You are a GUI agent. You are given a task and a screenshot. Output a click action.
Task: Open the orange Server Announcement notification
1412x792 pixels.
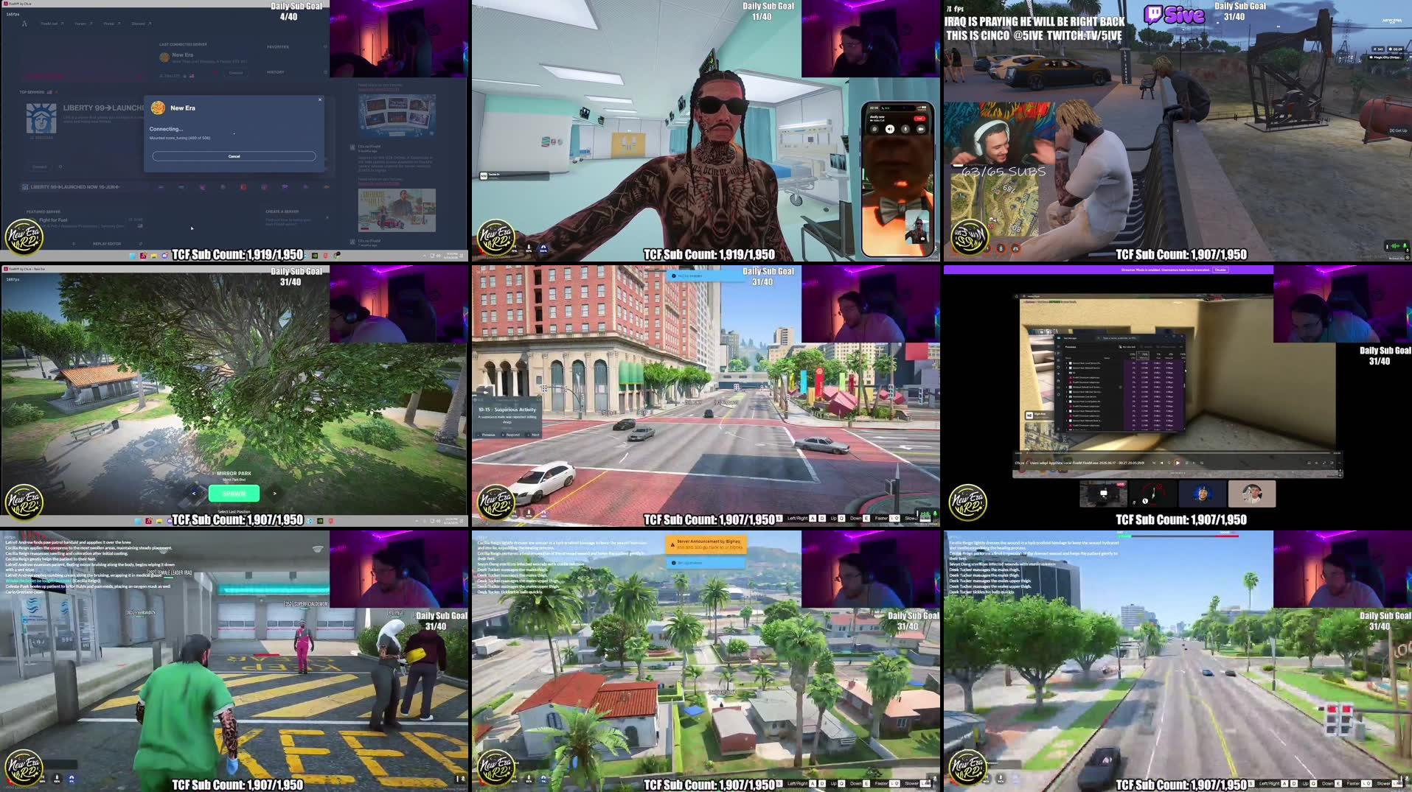pyautogui.click(x=706, y=544)
